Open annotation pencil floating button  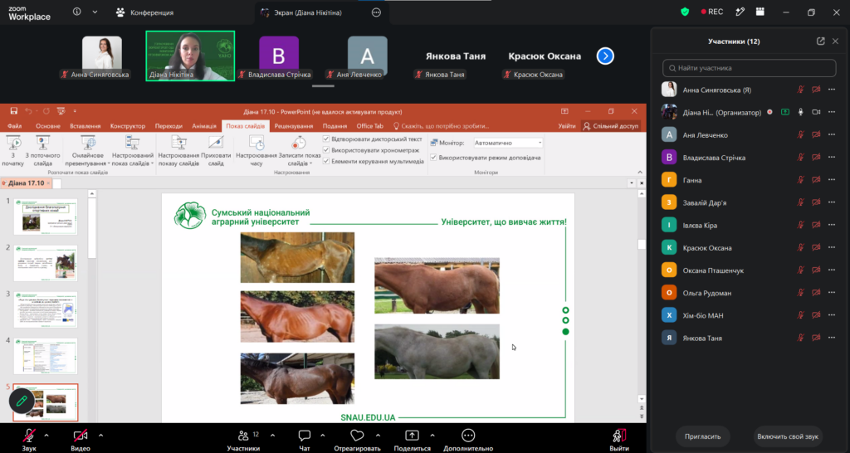(22, 401)
